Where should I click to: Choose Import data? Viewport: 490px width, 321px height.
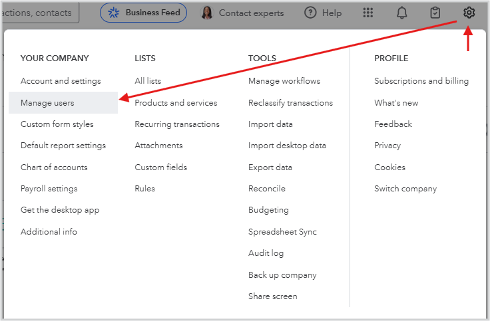coord(270,124)
